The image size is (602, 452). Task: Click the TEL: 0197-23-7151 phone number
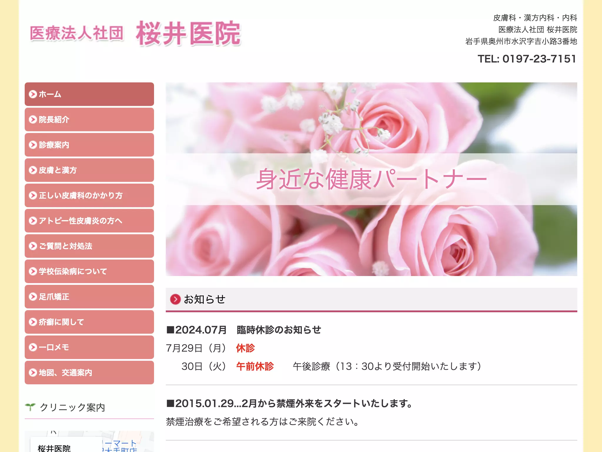tap(527, 59)
